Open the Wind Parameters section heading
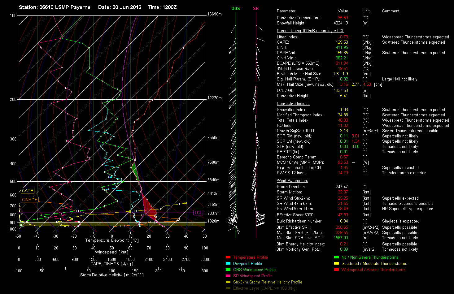Viewport: 454px width, 294px height. coord(292,181)
